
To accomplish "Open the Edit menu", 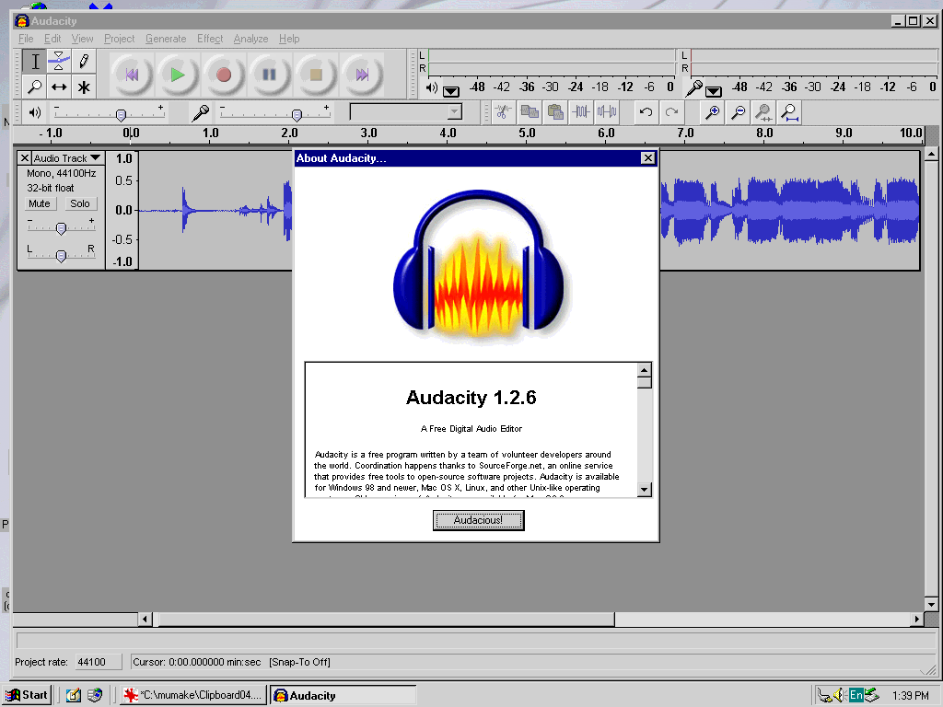I will 52,39.
